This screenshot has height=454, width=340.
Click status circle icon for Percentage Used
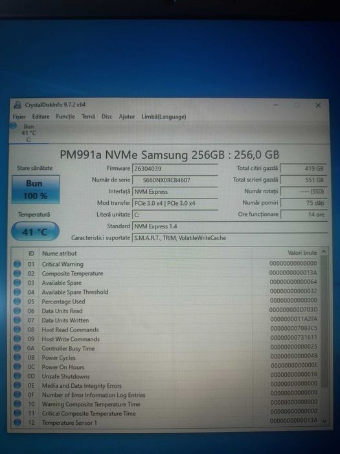tap(17, 302)
